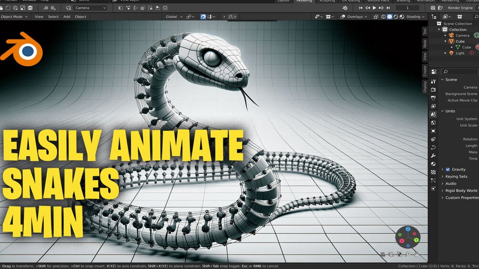Open Tool properties tab with wrench-screwdriver icon

point(433,81)
